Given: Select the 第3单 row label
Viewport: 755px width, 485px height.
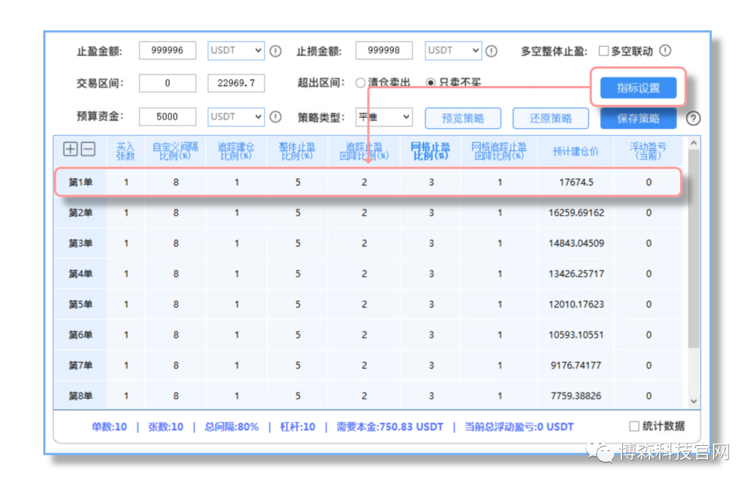Looking at the screenshot, I should click(80, 243).
